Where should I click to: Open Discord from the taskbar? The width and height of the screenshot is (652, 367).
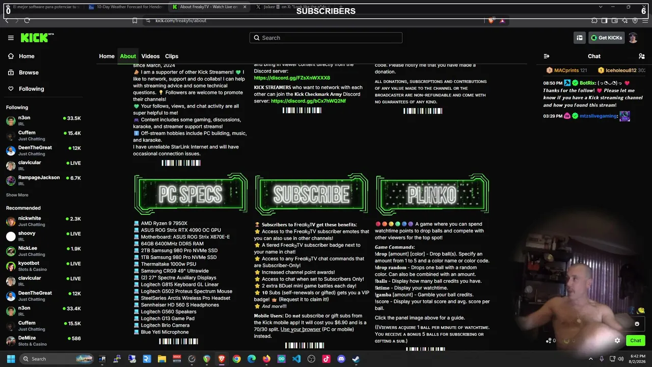pyautogui.click(x=341, y=359)
